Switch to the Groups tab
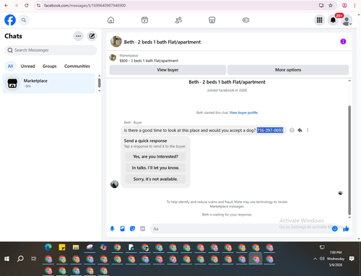 (x=49, y=66)
